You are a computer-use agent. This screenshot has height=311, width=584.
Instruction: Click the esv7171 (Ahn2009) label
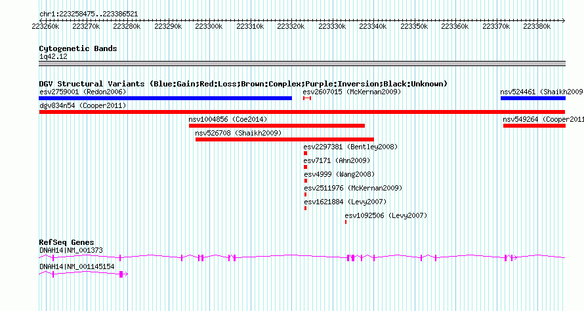(337, 160)
